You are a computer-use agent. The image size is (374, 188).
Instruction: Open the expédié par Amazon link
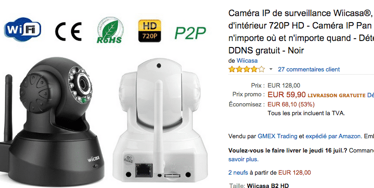(x=333, y=136)
